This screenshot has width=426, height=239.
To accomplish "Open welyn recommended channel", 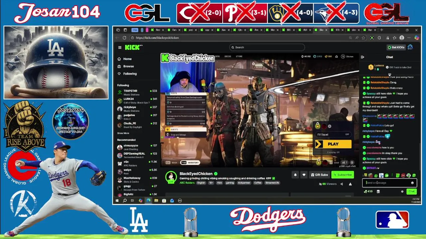I will tap(137, 172).
